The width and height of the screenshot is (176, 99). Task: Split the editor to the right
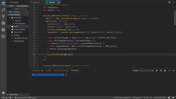click(x=169, y=2)
